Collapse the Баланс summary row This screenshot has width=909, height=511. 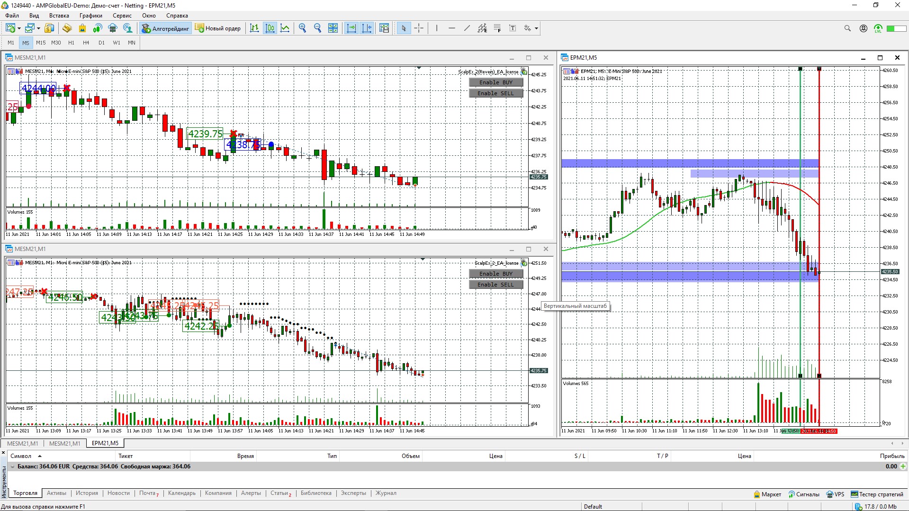pyautogui.click(x=12, y=466)
